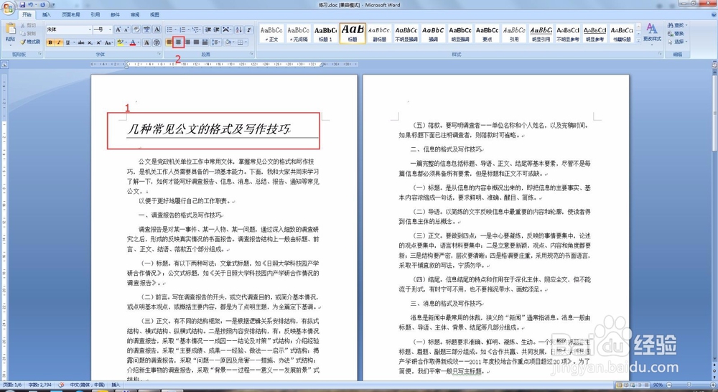The height and width of the screenshot is (392, 718).
Task: Redo the last action
Action: point(42,5)
